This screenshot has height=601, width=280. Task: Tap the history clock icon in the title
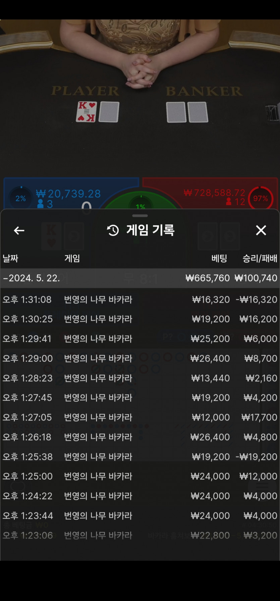[x=113, y=231]
